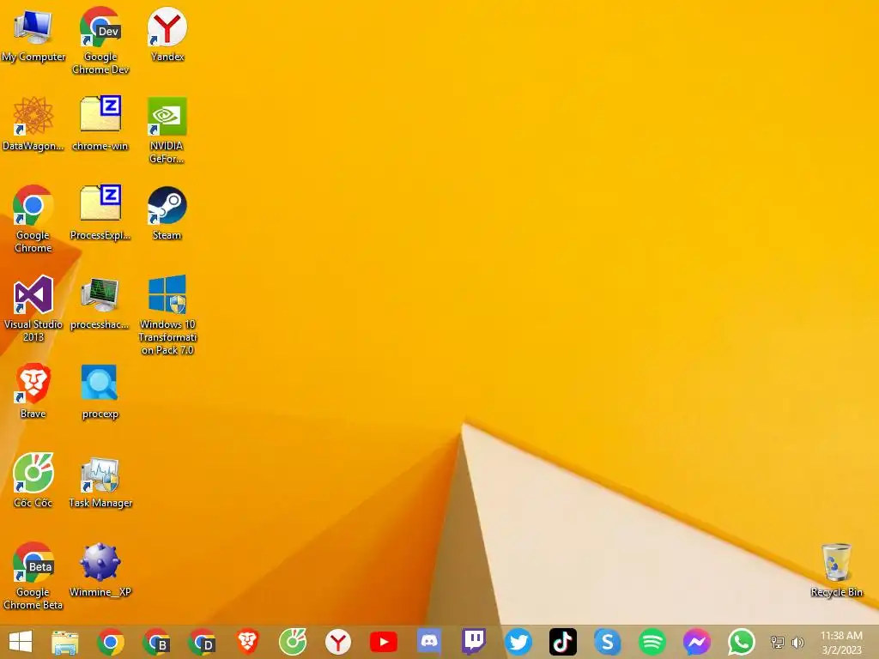Select the DataWagon desktop shortcut
This screenshot has height=659, width=879.
click(x=33, y=124)
